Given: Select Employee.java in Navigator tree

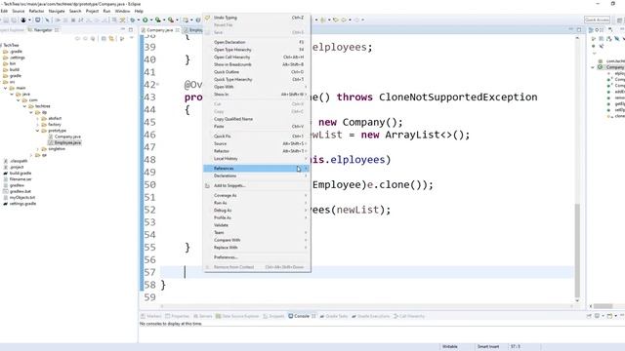Looking at the screenshot, I should 67,142.
